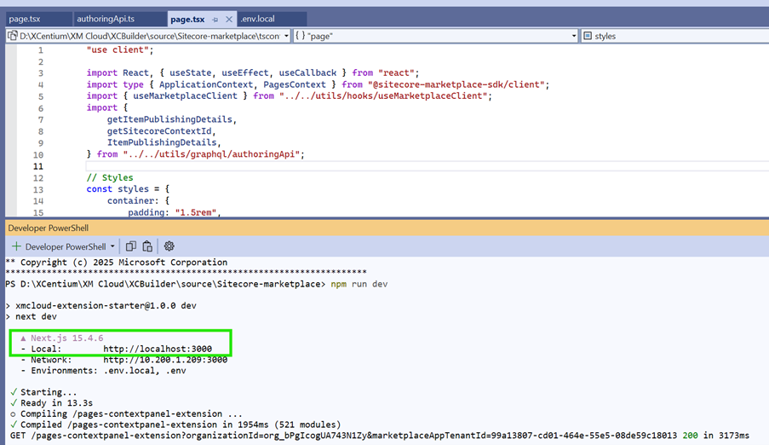Switch to the first page.tsx tab
Image resolution: width=769 pixels, height=445 pixels.
[x=25, y=19]
